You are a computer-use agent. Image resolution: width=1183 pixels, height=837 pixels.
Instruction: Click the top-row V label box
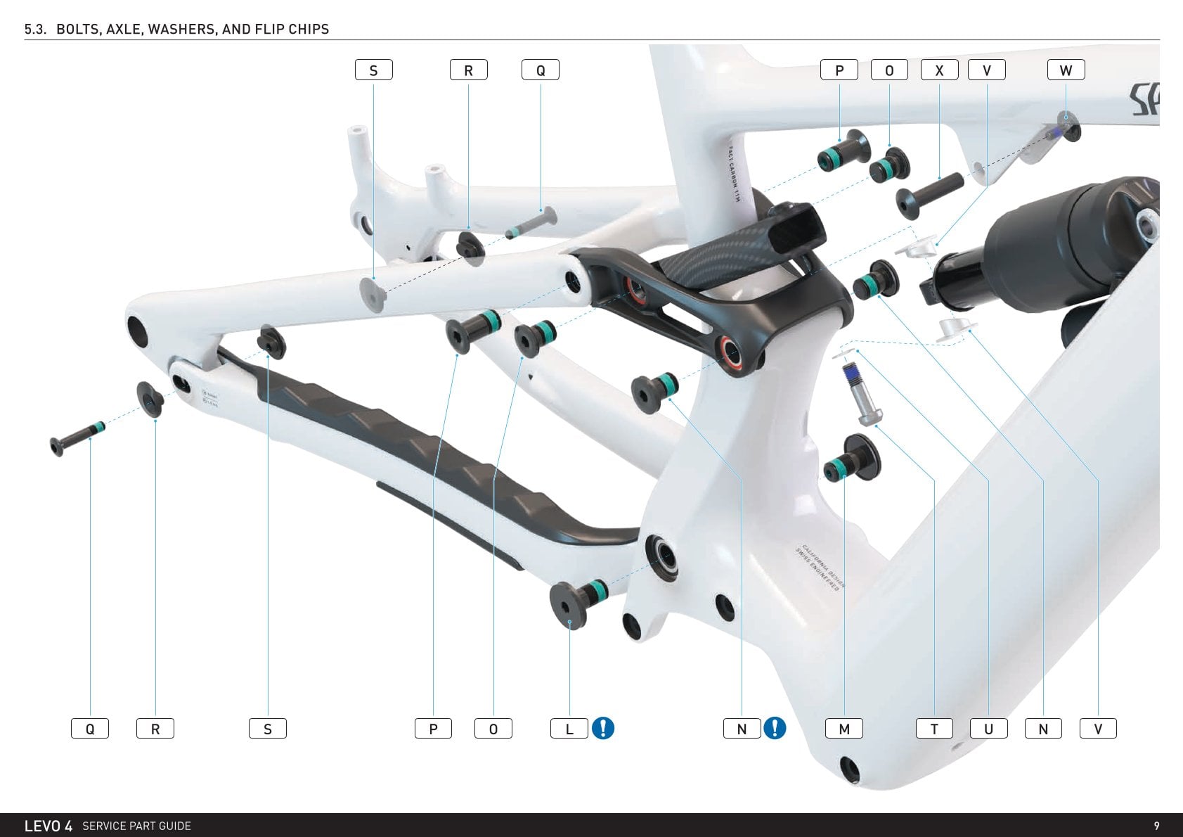coord(987,70)
